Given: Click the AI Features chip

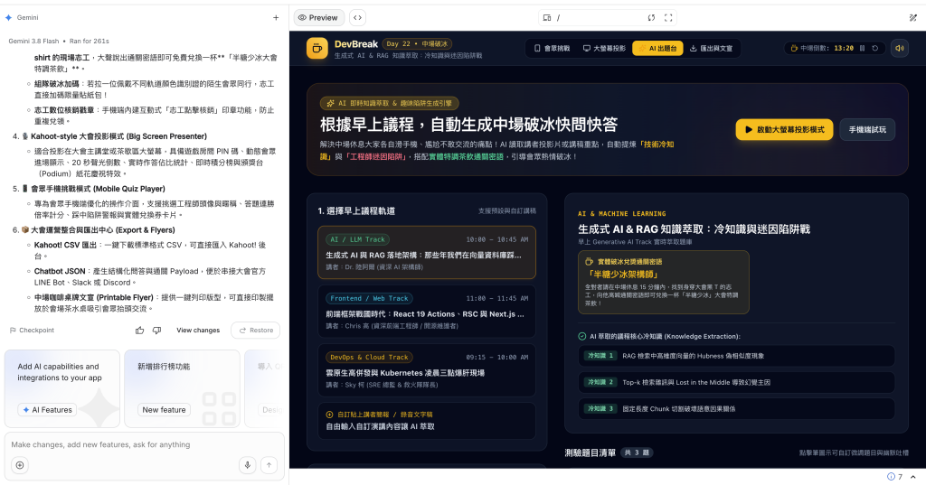Looking at the screenshot, I should (x=47, y=409).
